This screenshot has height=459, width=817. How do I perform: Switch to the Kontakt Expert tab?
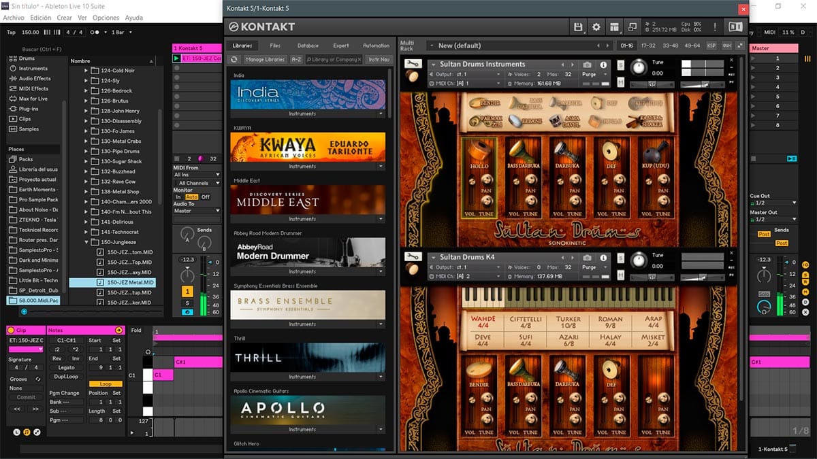(x=341, y=46)
